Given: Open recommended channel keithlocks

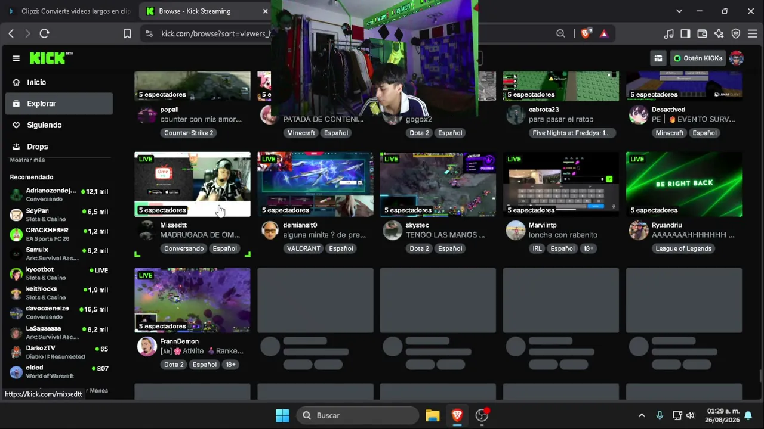Looking at the screenshot, I should click(59, 293).
